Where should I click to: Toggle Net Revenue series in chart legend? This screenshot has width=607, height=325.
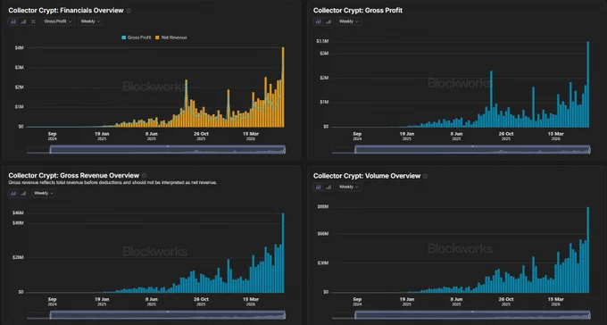171,37
